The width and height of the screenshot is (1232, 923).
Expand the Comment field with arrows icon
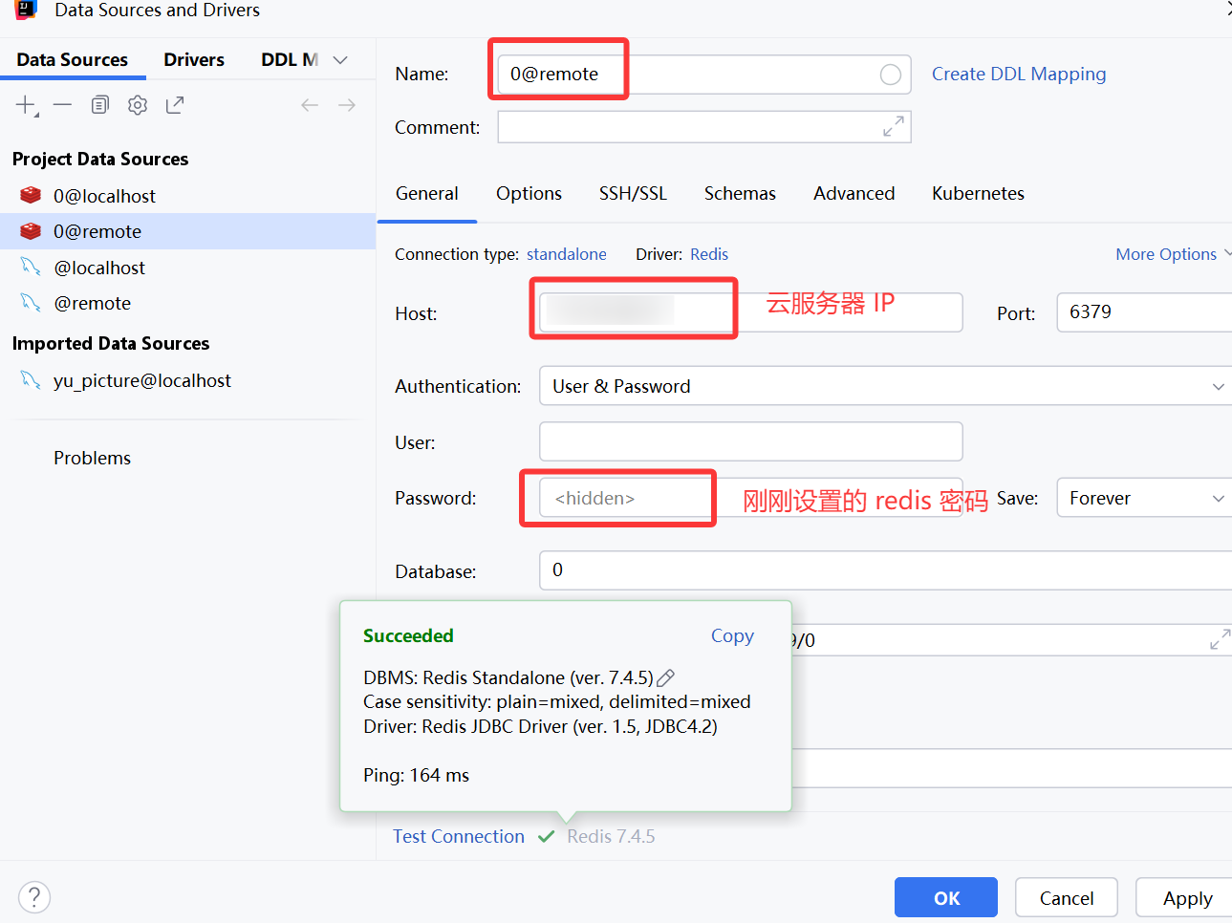click(x=893, y=127)
